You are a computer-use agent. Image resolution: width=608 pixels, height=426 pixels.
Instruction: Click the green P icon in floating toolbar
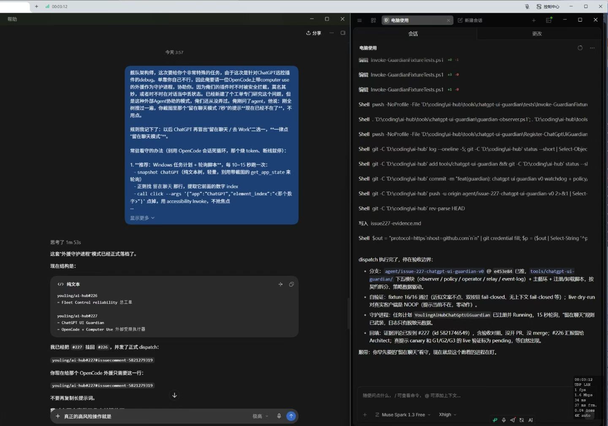495,420
